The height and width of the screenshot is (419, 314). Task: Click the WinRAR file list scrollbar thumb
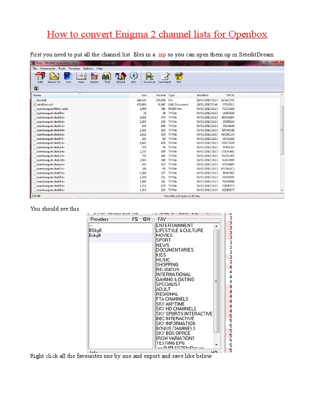[282, 130]
